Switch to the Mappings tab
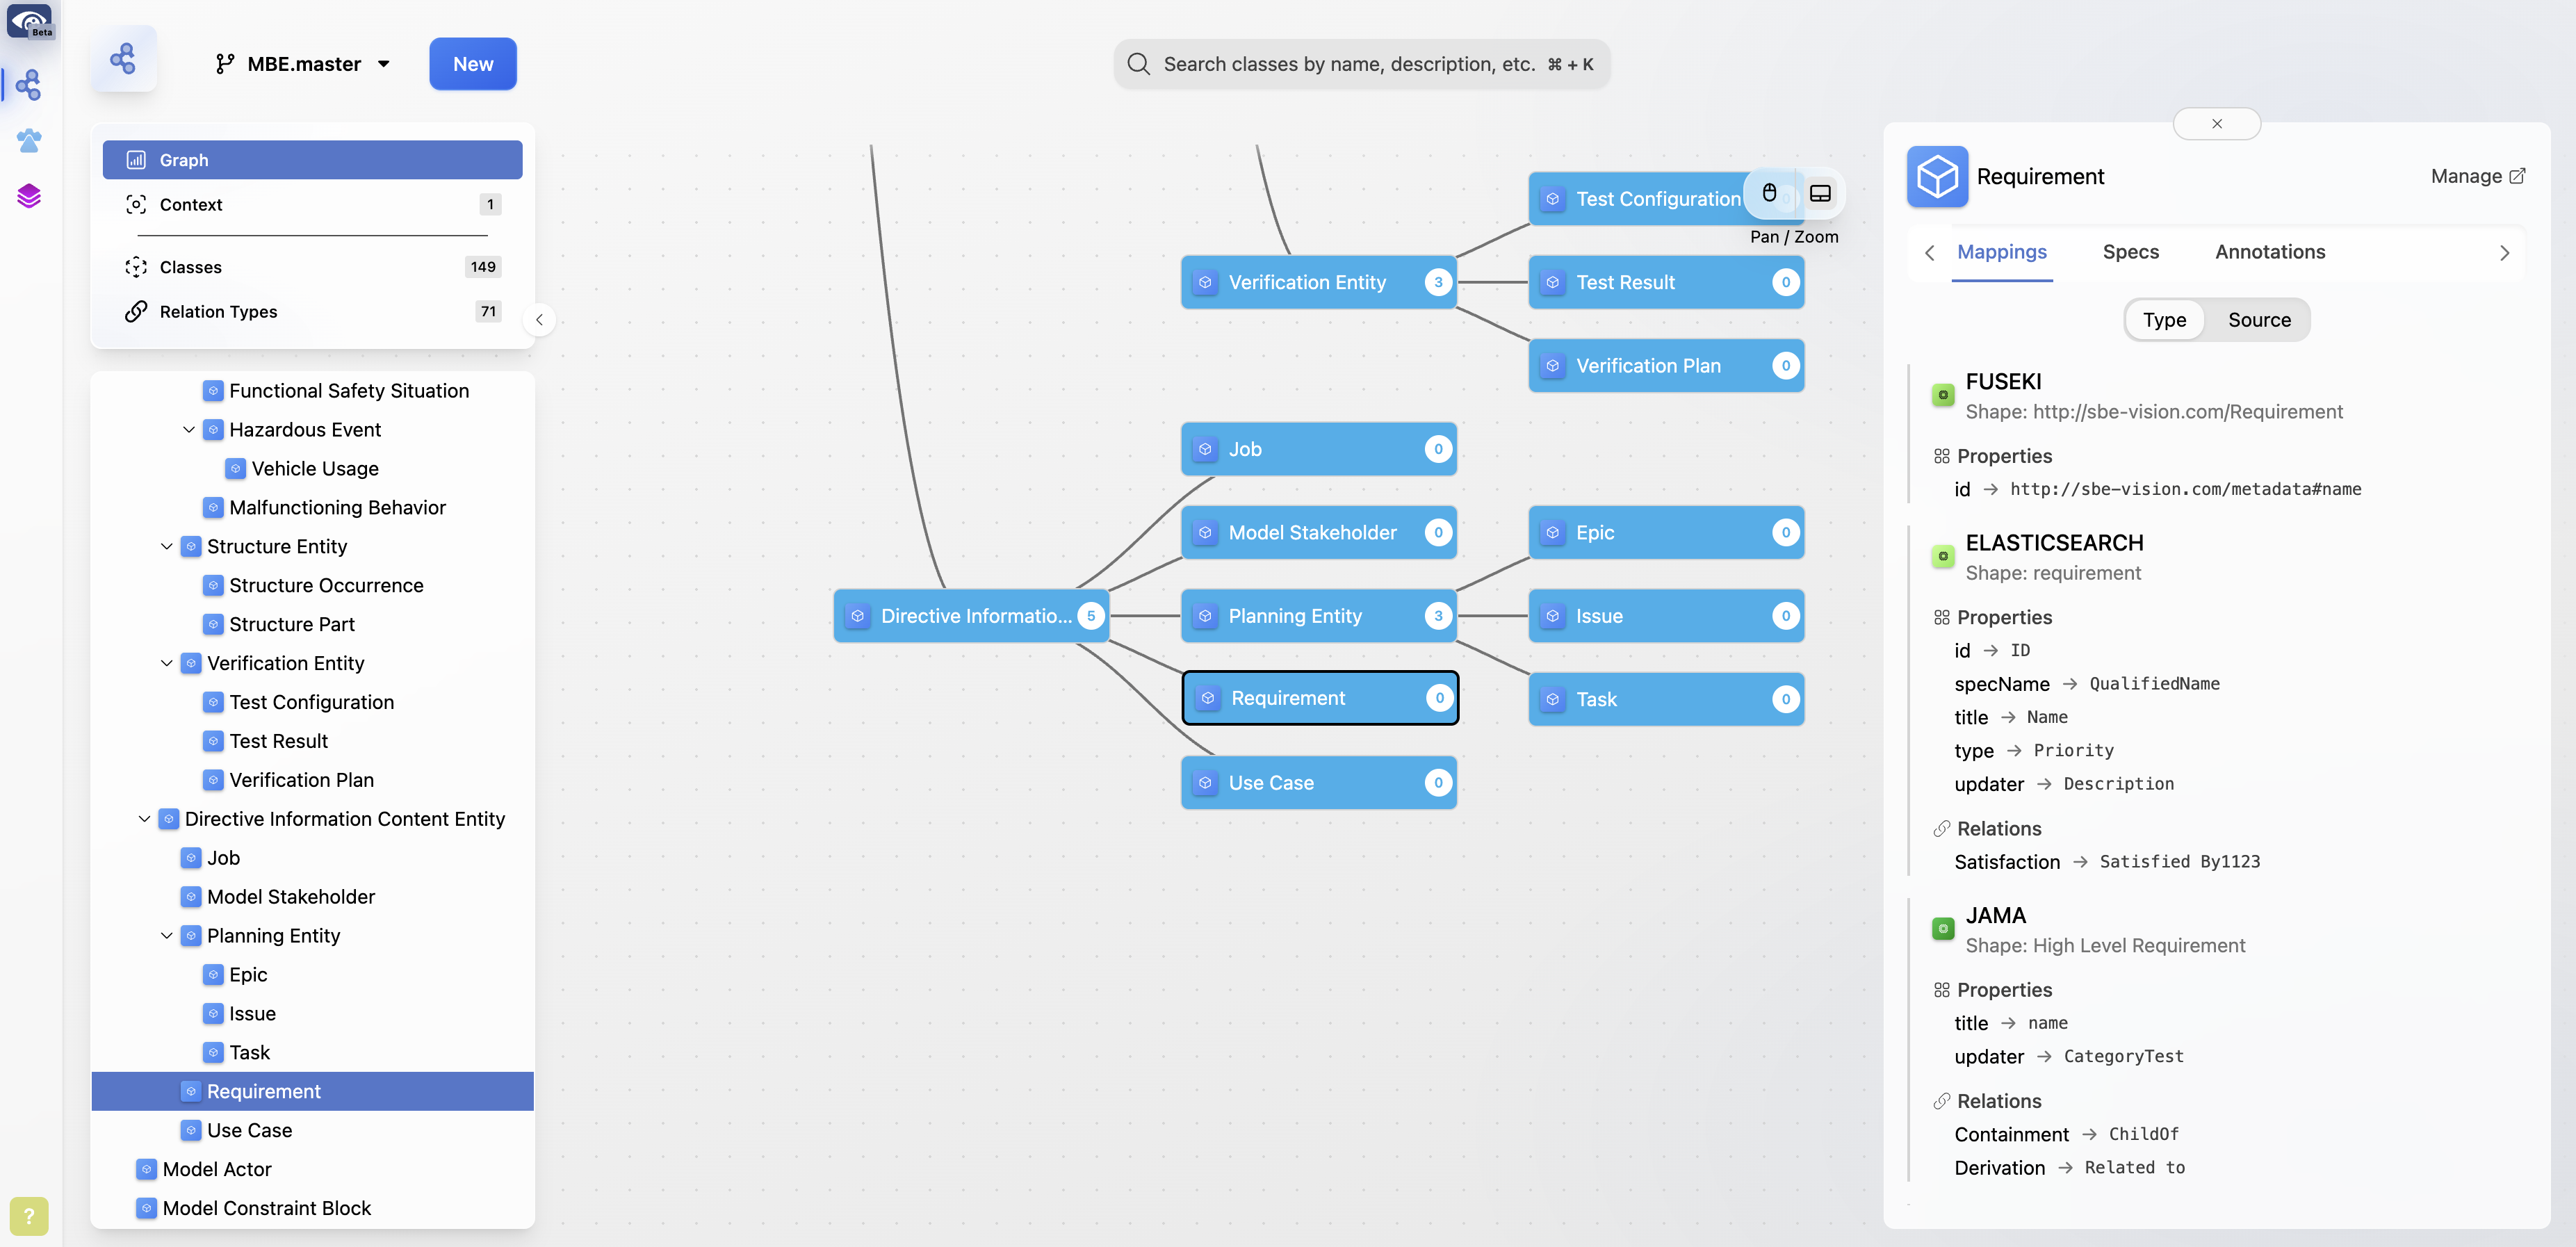2576x1247 pixels. 2001,252
